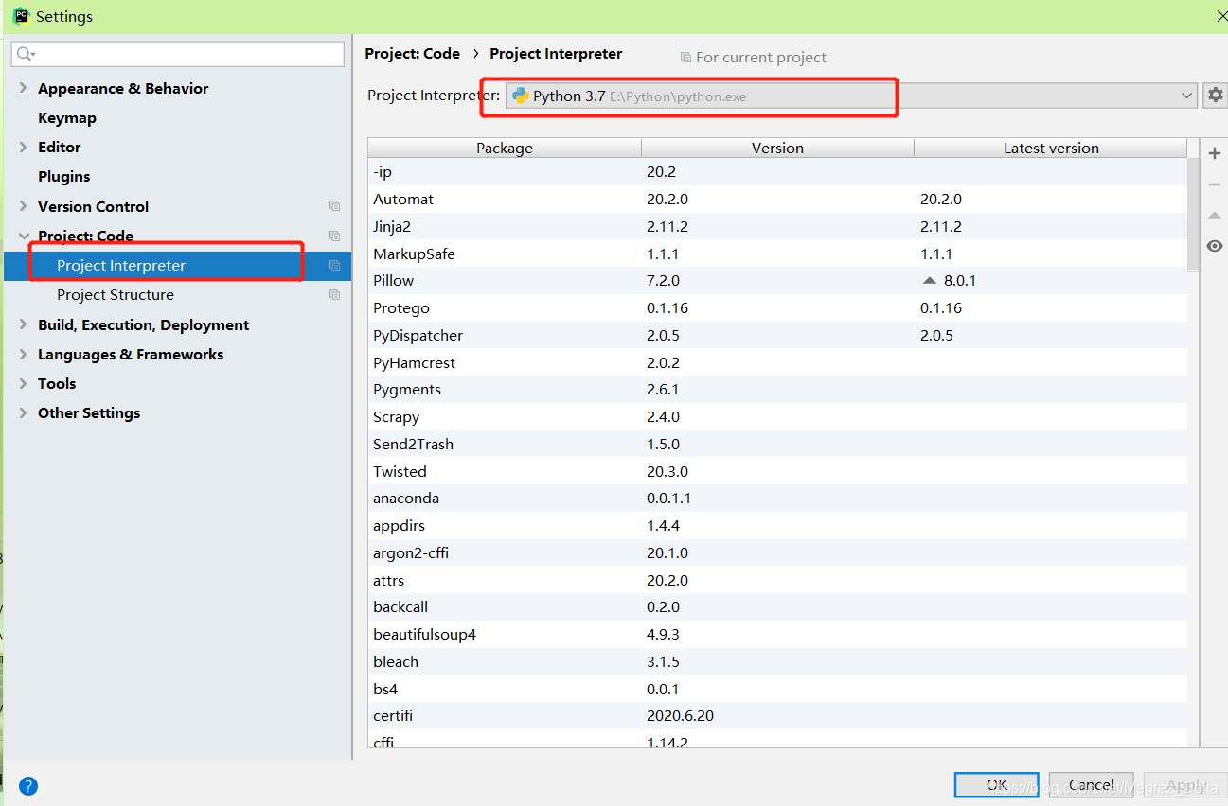Screen dimensions: 1228x806
Task: Click version 2.4.0 in the Scrapy row
Action: point(664,417)
